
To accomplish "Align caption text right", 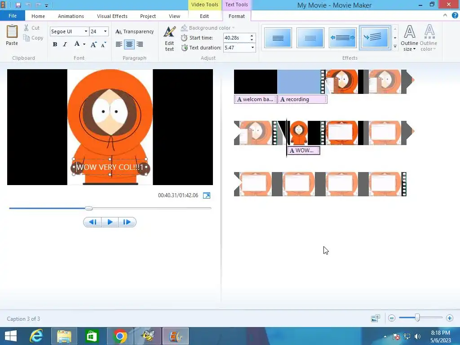I will pyautogui.click(x=140, y=44).
